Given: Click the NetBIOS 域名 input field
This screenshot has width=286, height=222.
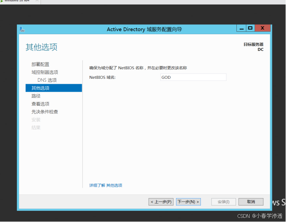Looking at the screenshot, I should pos(193,77).
